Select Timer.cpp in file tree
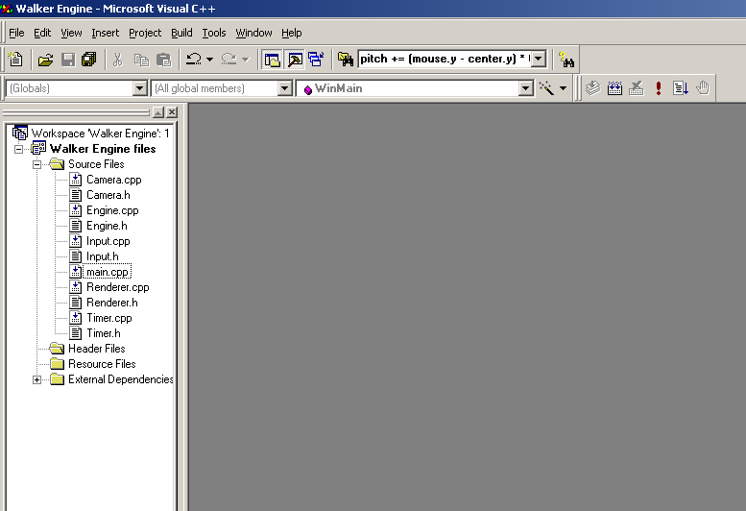 pyautogui.click(x=108, y=318)
